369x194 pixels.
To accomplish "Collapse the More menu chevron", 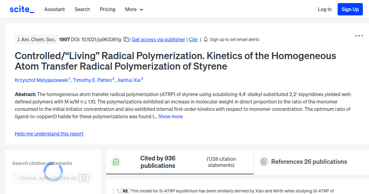I will click(142, 10).
